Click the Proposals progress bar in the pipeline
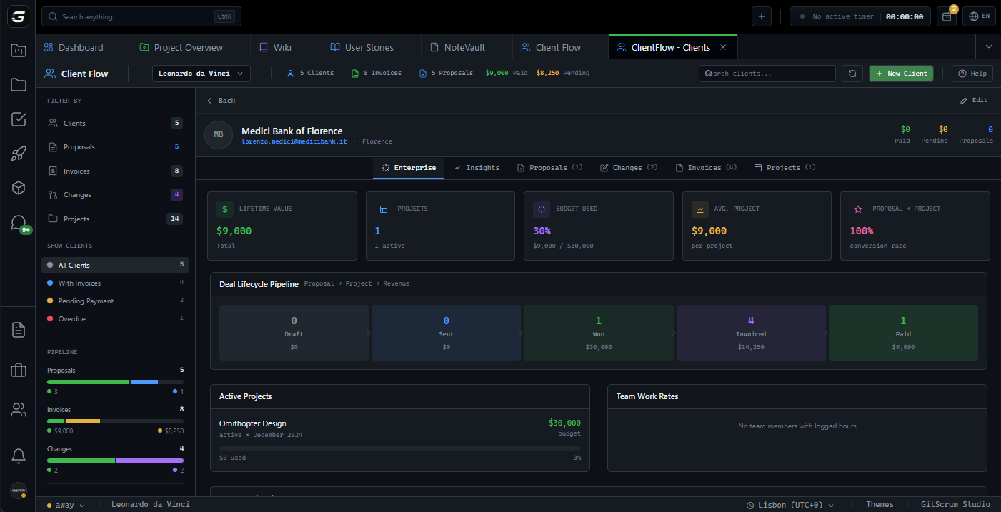1001x512 pixels. point(114,381)
